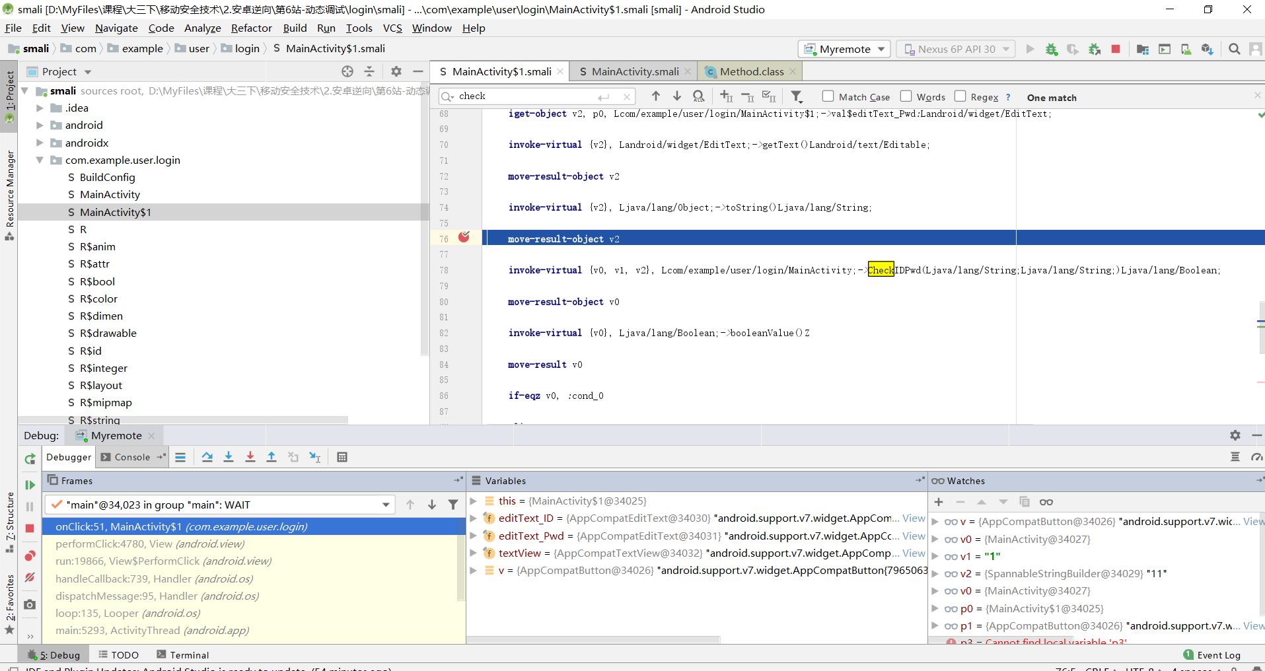Viewport: 1265px width, 671px height.
Task: Stop the running session from main toolbar
Action: [1116, 49]
